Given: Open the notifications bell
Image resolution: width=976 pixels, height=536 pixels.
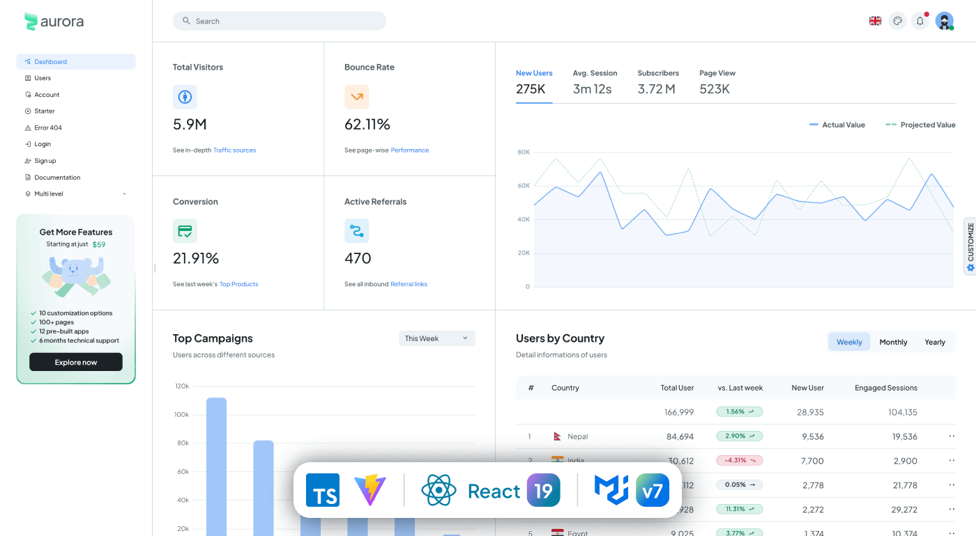Looking at the screenshot, I should point(920,20).
